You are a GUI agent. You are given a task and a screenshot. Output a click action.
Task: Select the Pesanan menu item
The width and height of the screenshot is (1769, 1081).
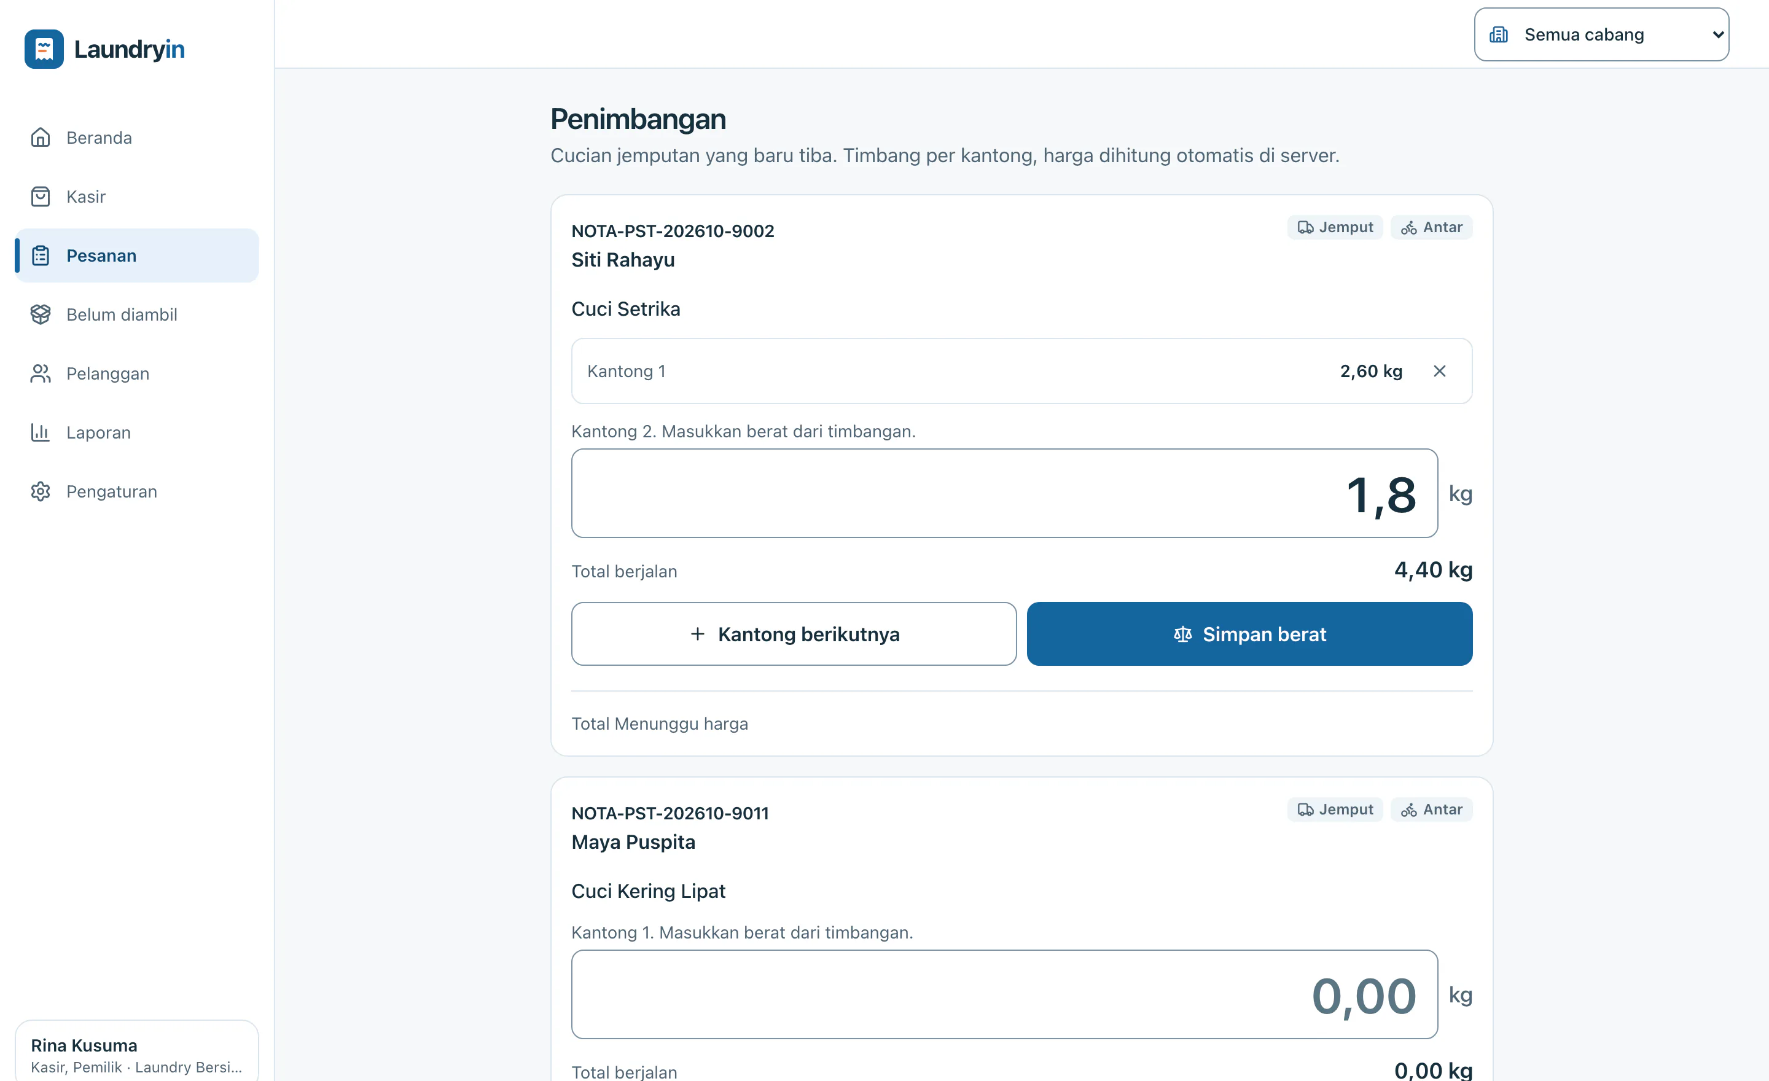point(137,256)
